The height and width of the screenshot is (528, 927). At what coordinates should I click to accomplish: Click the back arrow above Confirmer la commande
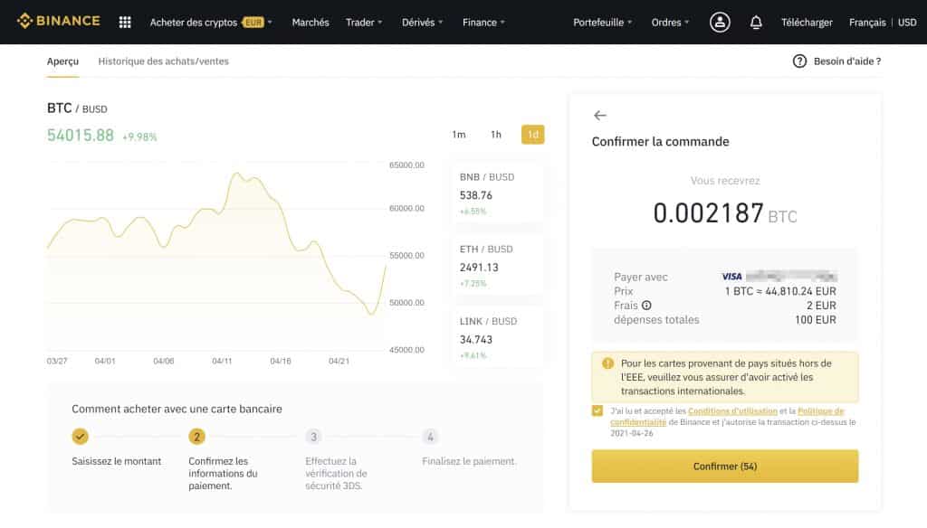tap(599, 115)
